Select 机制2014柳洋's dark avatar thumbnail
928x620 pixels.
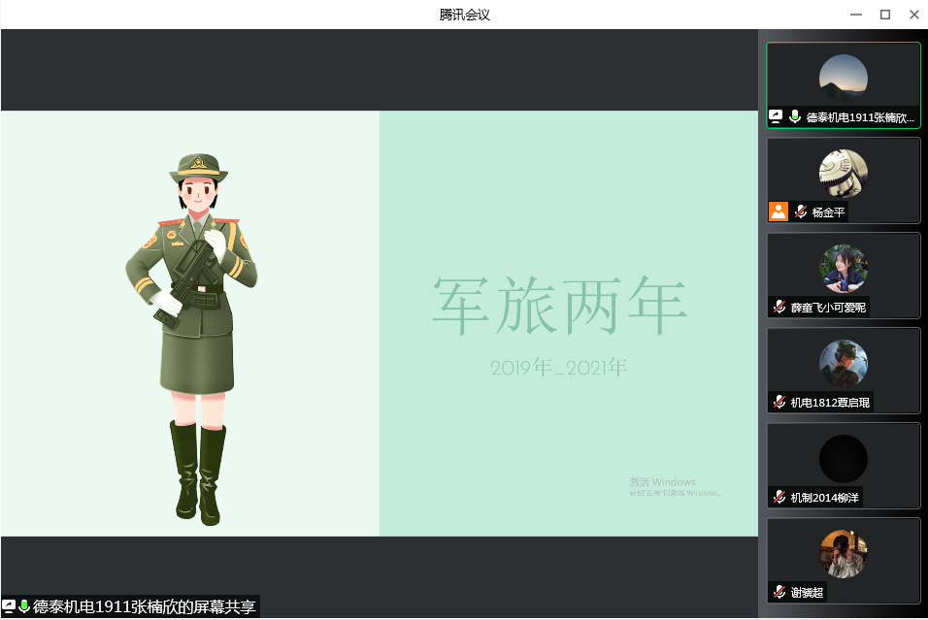pos(843,459)
